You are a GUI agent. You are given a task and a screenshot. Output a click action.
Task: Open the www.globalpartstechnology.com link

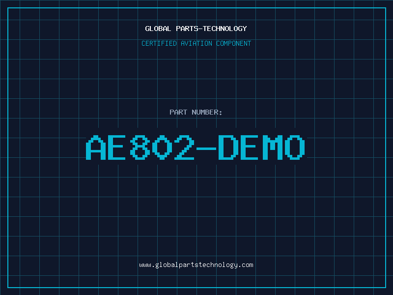click(196, 265)
